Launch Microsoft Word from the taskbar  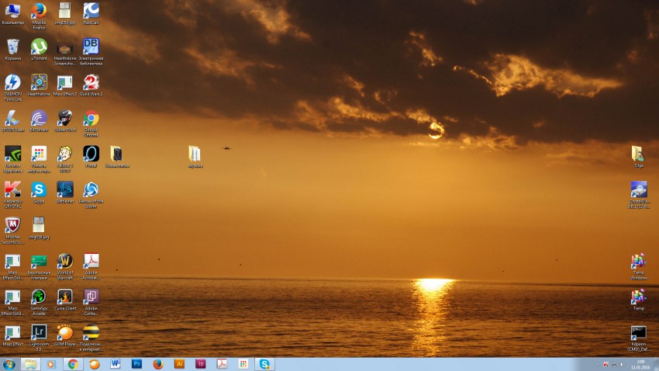[x=116, y=363]
